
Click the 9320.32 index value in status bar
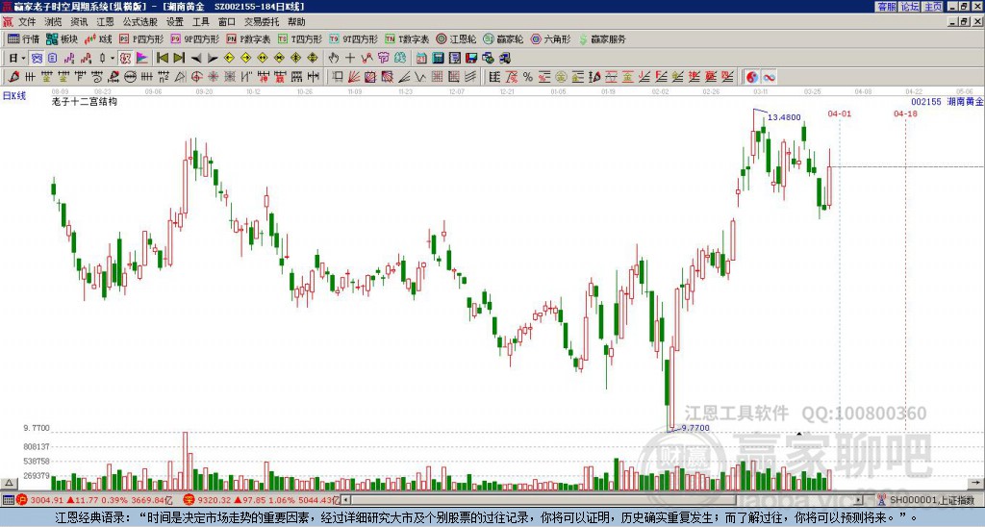pyautogui.click(x=215, y=500)
